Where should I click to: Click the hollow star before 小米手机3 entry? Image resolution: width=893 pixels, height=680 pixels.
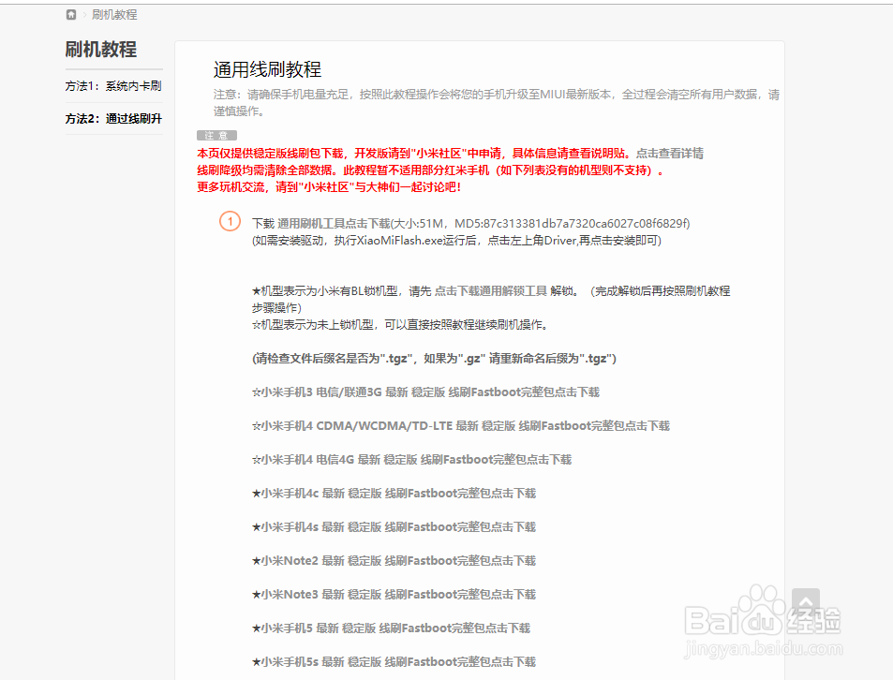click(x=253, y=392)
